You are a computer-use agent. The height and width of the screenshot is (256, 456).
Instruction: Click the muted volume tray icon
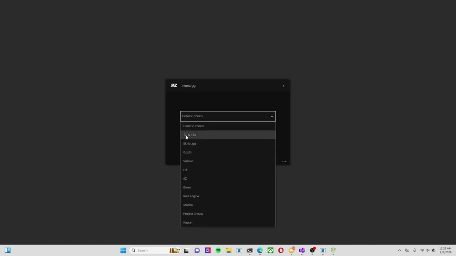[x=427, y=250]
